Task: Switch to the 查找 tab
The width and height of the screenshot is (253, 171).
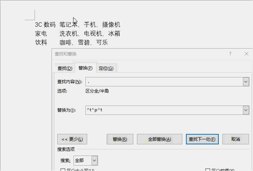Action: 65,68
